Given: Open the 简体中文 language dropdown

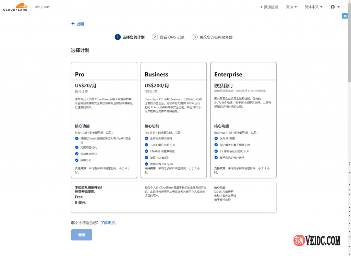Looking at the screenshot, I should pos(313,7).
